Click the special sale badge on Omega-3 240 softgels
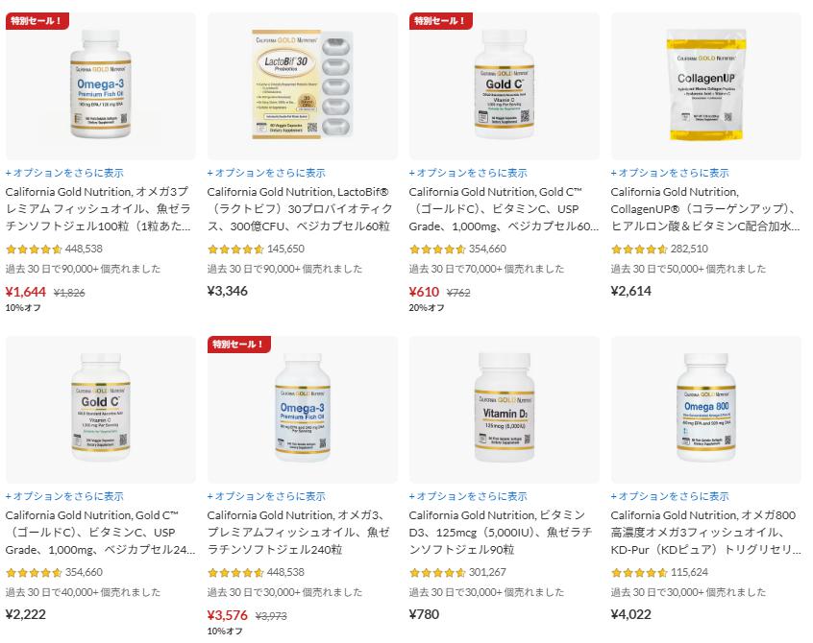The width and height of the screenshot is (813, 643). [239, 345]
